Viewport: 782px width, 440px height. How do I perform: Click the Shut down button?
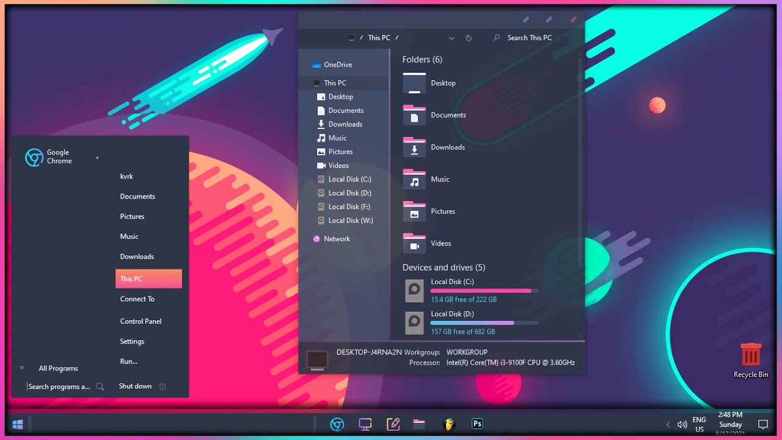tap(135, 386)
